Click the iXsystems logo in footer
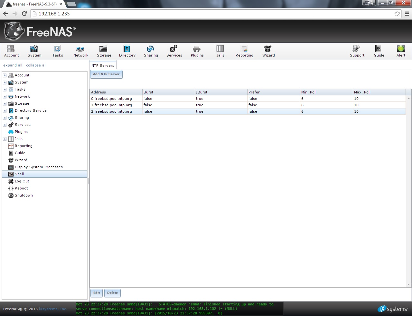This screenshot has height=316, width=412. [x=392, y=309]
